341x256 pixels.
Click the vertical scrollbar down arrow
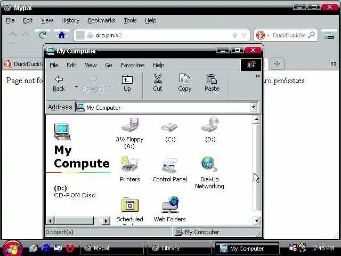[x=257, y=220]
